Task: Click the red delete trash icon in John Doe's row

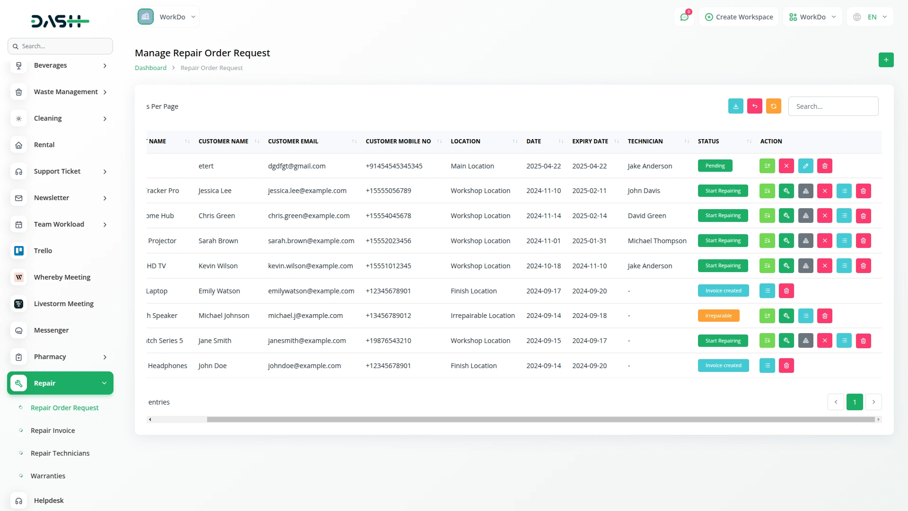Action: pyautogui.click(x=786, y=365)
